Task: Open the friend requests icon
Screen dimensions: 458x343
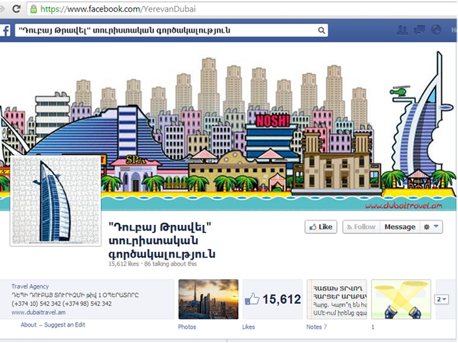Action: click(403, 30)
